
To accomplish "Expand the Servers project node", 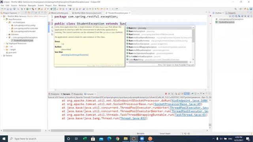I will (x=2, y=56).
